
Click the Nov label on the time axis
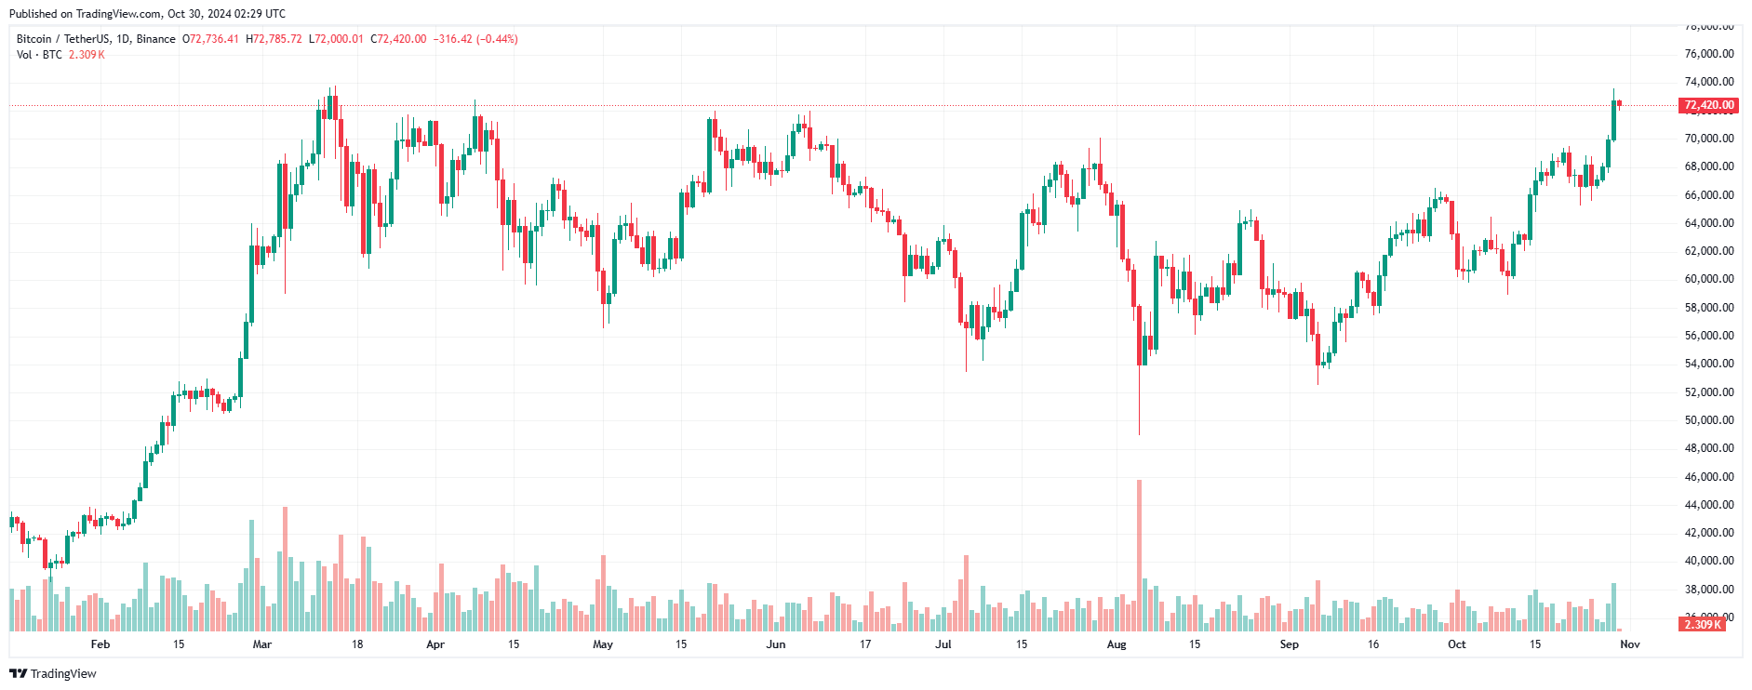(1630, 644)
